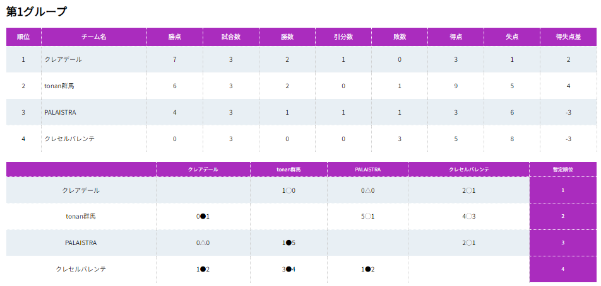Click tonan群馬's 得失点差 value 4
The height and width of the screenshot is (286, 601).
tap(568, 86)
